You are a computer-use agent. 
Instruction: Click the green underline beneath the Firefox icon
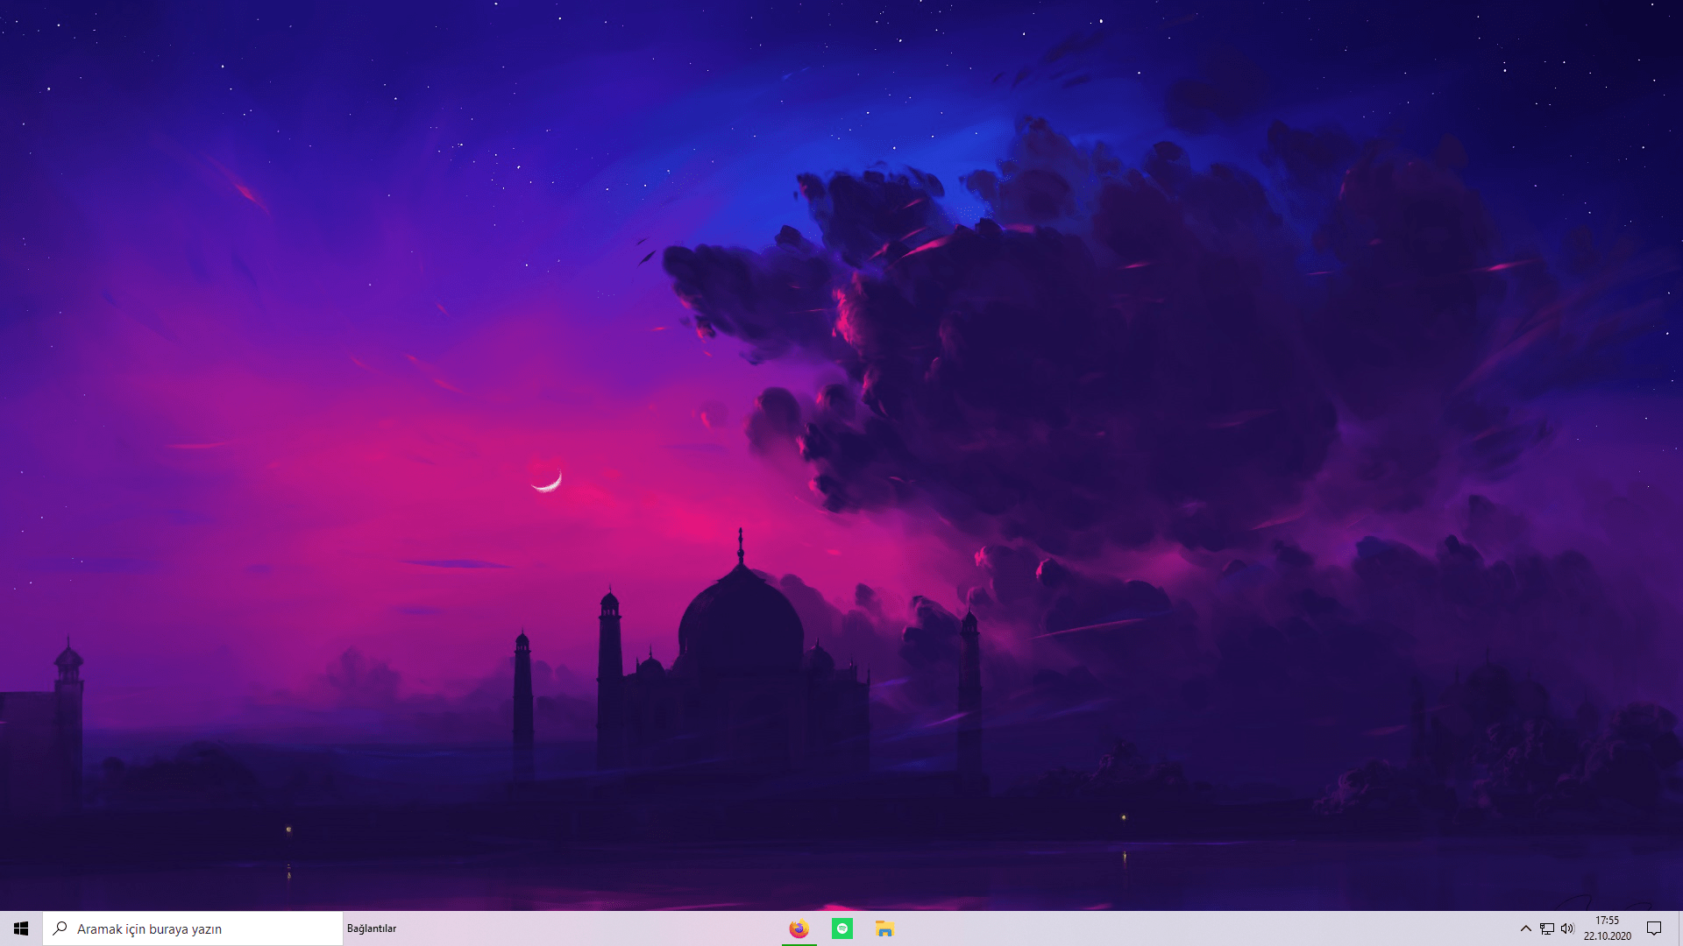[799, 944]
